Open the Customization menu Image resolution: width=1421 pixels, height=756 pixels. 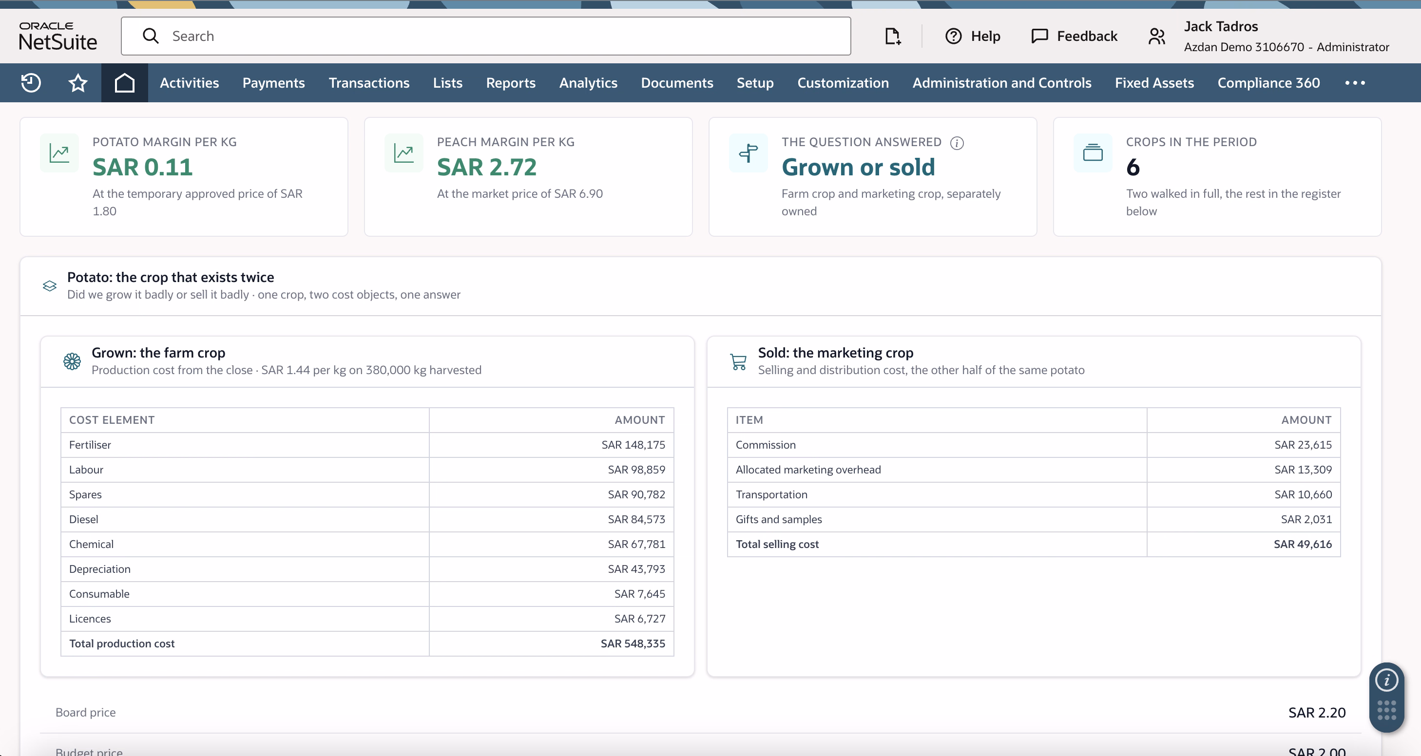pos(843,83)
